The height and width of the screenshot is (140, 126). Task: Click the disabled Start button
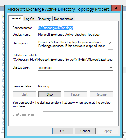click(x=24, y=94)
